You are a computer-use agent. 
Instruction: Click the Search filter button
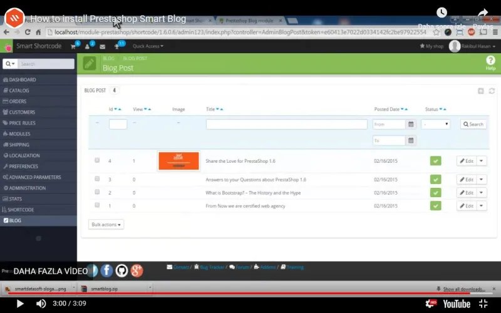[473, 124]
